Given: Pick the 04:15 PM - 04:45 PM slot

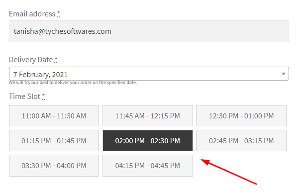Looking at the screenshot, I should click(148, 166).
